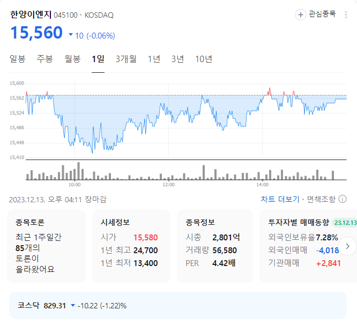This screenshot has width=357, height=326.
Task: Click the 외국인매매 value -4,018
Action: click(328, 251)
